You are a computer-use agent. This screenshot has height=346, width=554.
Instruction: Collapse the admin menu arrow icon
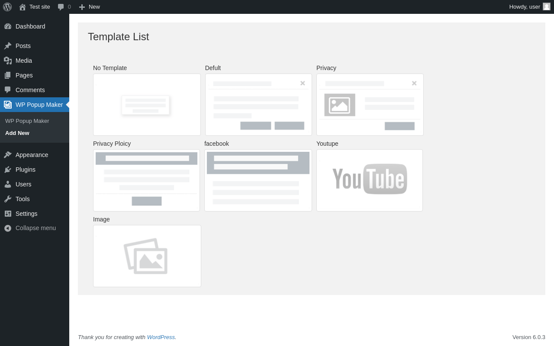coord(8,228)
